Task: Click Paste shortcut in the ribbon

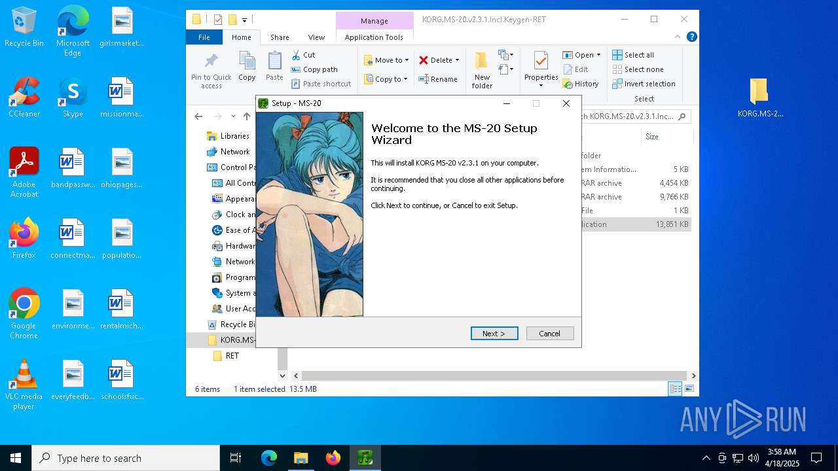Action: point(321,84)
